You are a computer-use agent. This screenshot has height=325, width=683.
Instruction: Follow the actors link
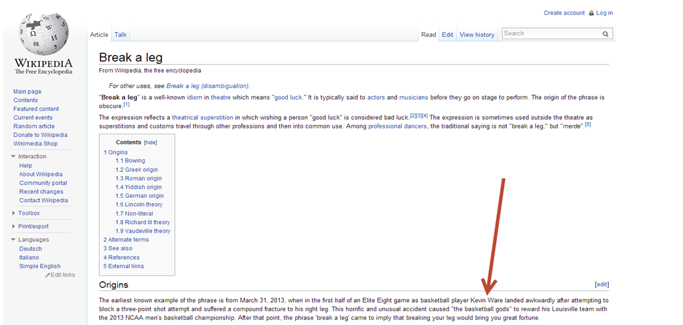(x=376, y=98)
